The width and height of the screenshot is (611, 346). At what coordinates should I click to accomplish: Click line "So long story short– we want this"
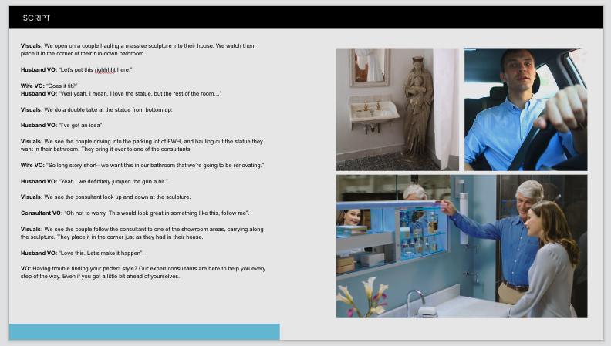pyautogui.click(x=142, y=166)
